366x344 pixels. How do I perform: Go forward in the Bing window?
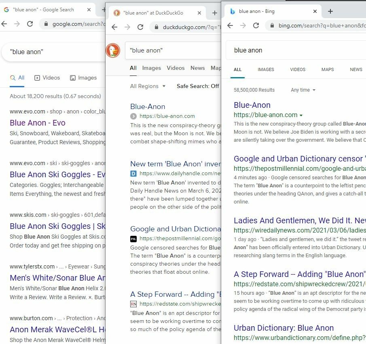[x=243, y=25]
